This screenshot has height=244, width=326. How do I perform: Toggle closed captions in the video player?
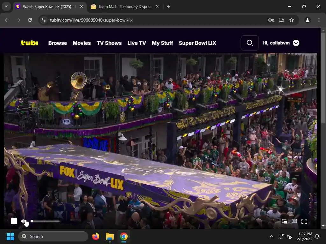(294, 221)
